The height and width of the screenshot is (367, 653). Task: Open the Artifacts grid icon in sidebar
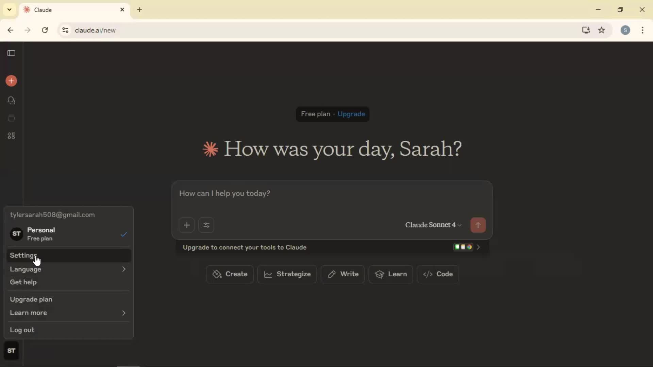[11, 136]
